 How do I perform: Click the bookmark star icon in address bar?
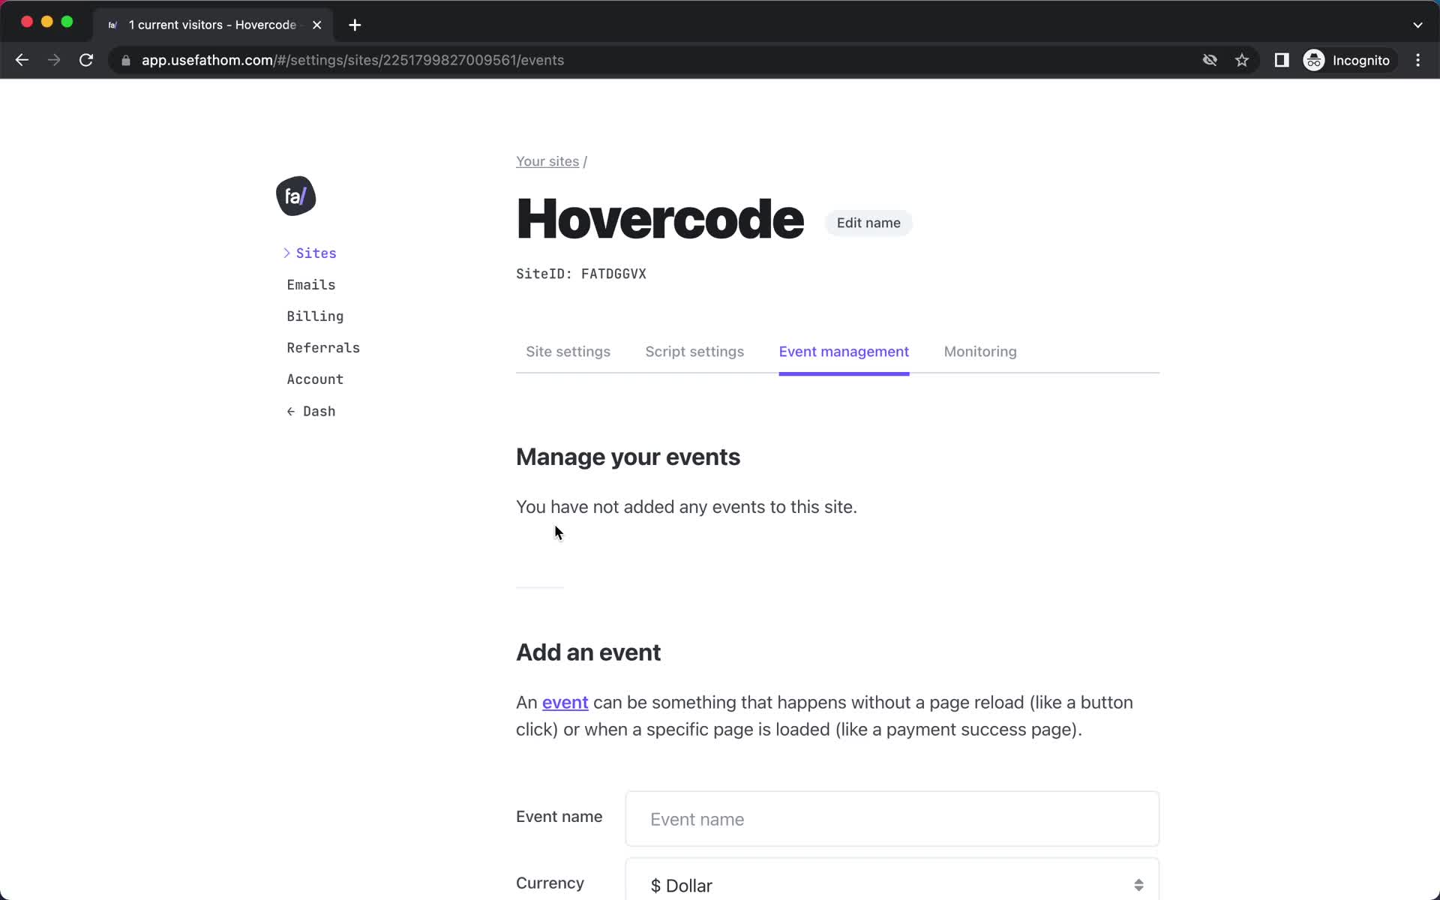pos(1241,59)
